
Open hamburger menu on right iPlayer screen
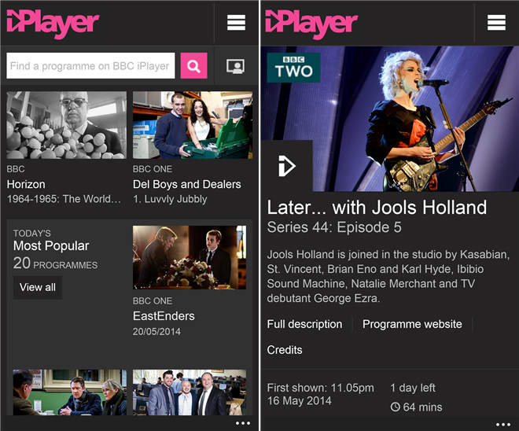496,23
